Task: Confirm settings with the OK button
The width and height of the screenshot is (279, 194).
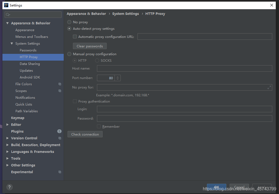Action: pos(217,187)
